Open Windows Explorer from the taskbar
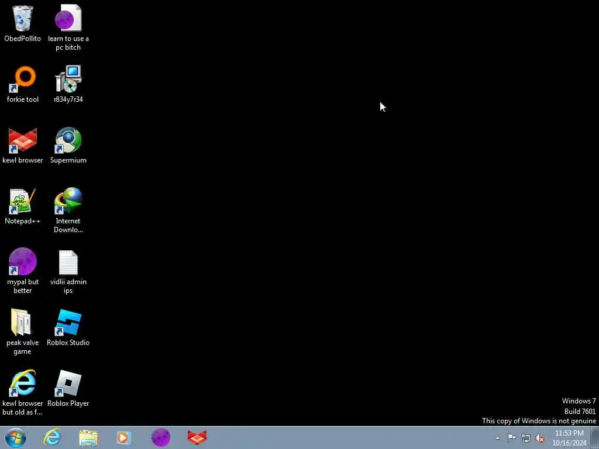This screenshot has width=599, height=449. (88, 438)
